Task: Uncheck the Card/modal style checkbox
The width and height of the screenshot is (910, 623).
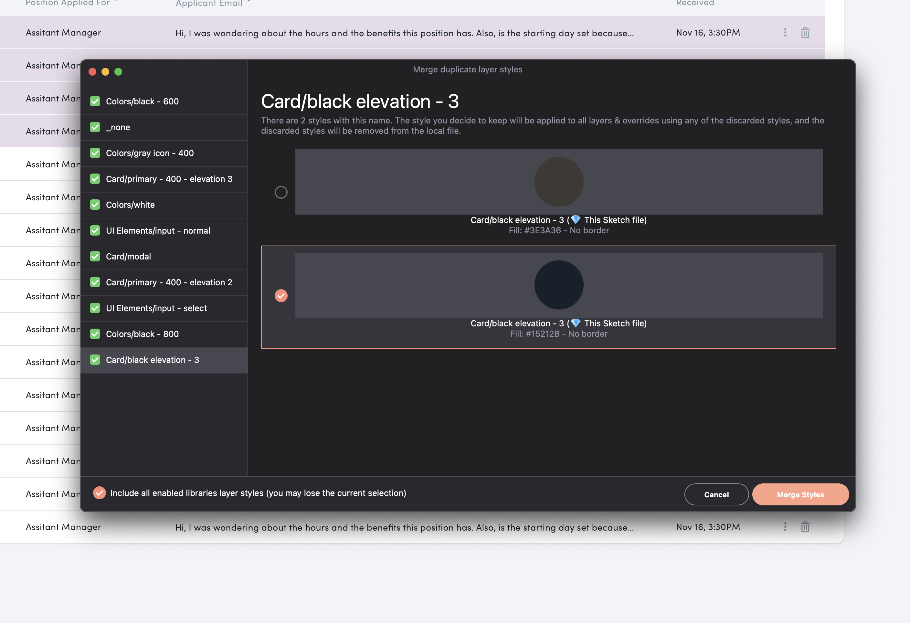Action: (95, 257)
